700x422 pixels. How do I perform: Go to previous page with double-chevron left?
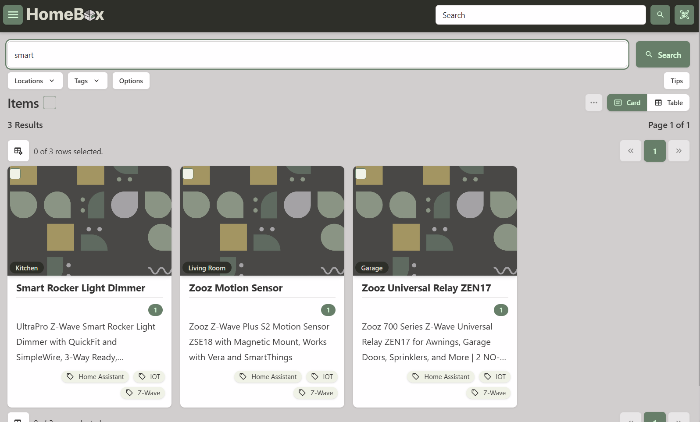point(631,151)
